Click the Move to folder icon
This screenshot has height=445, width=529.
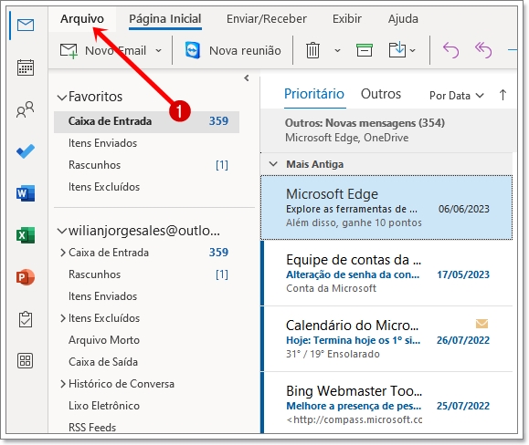[x=397, y=50]
